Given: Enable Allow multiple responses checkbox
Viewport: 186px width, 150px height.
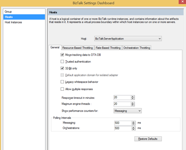Looking at the screenshot, I should click(x=62, y=89).
